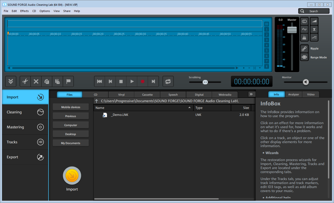Click the down-arrow limiter icon

tap(314, 29)
